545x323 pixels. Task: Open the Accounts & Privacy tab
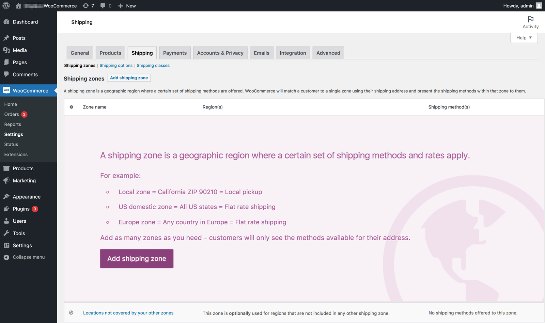pyautogui.click(x=220, y=53)
